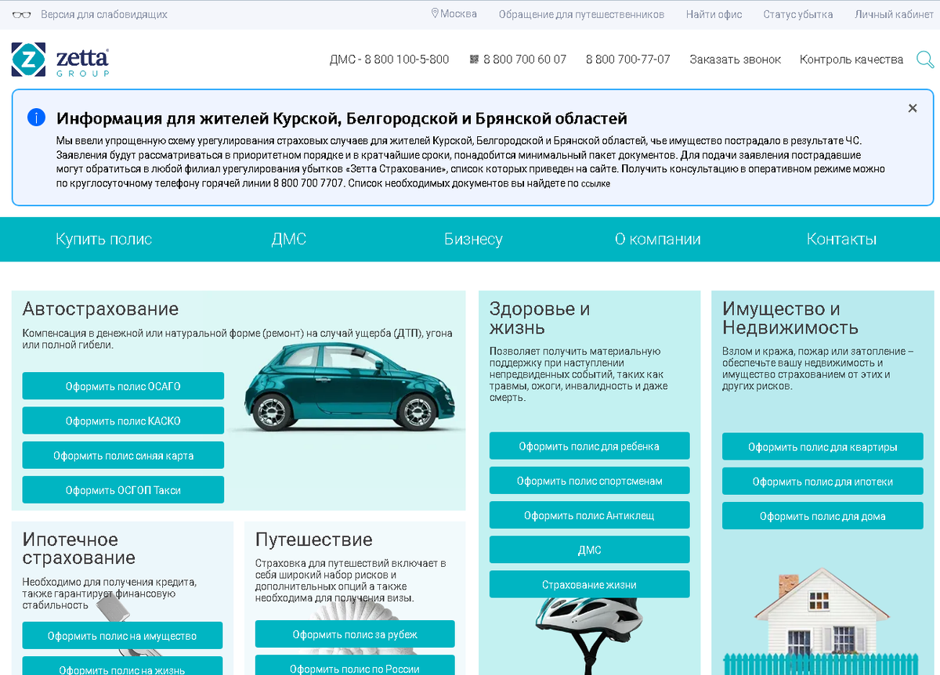Open the О компании menu
Screen dimensions: 940x675
coord(658,240)
